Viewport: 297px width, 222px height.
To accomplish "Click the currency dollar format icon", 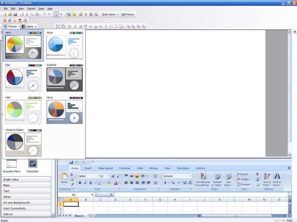I will [165, 183].
